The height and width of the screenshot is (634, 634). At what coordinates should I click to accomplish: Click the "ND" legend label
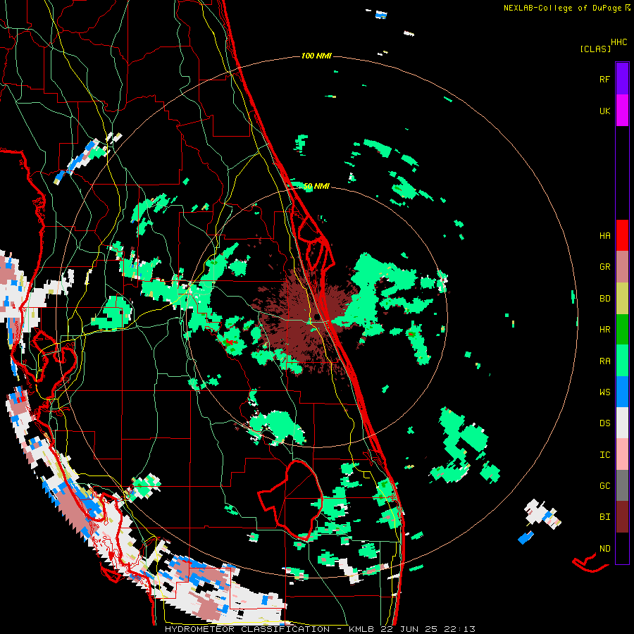tap(604, 549)
